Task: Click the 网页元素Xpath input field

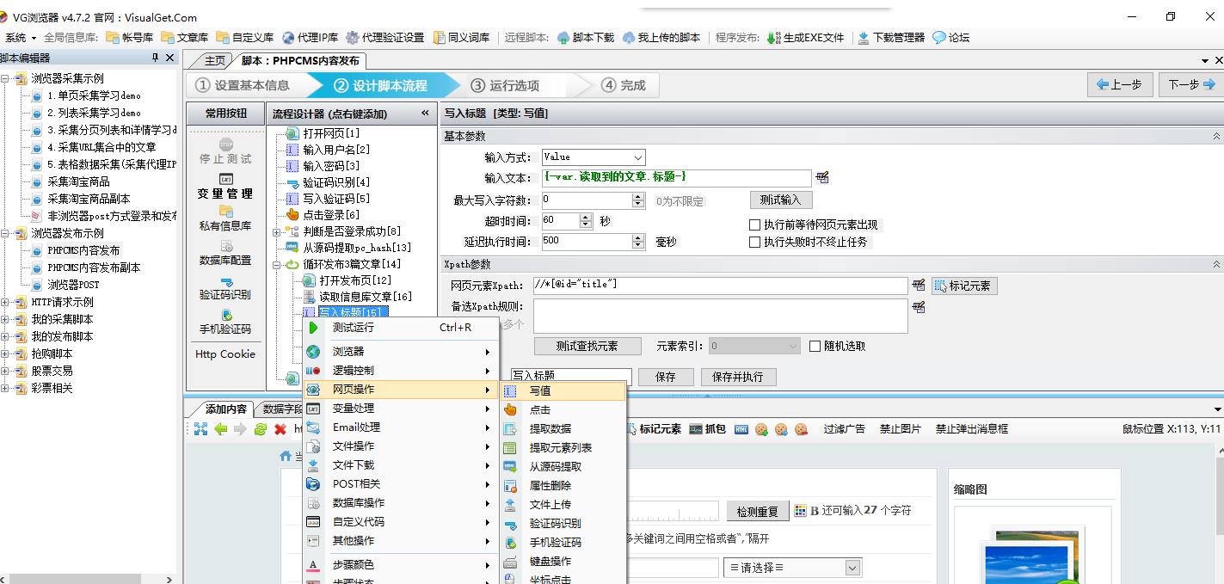Action: [x=720, y=286]
